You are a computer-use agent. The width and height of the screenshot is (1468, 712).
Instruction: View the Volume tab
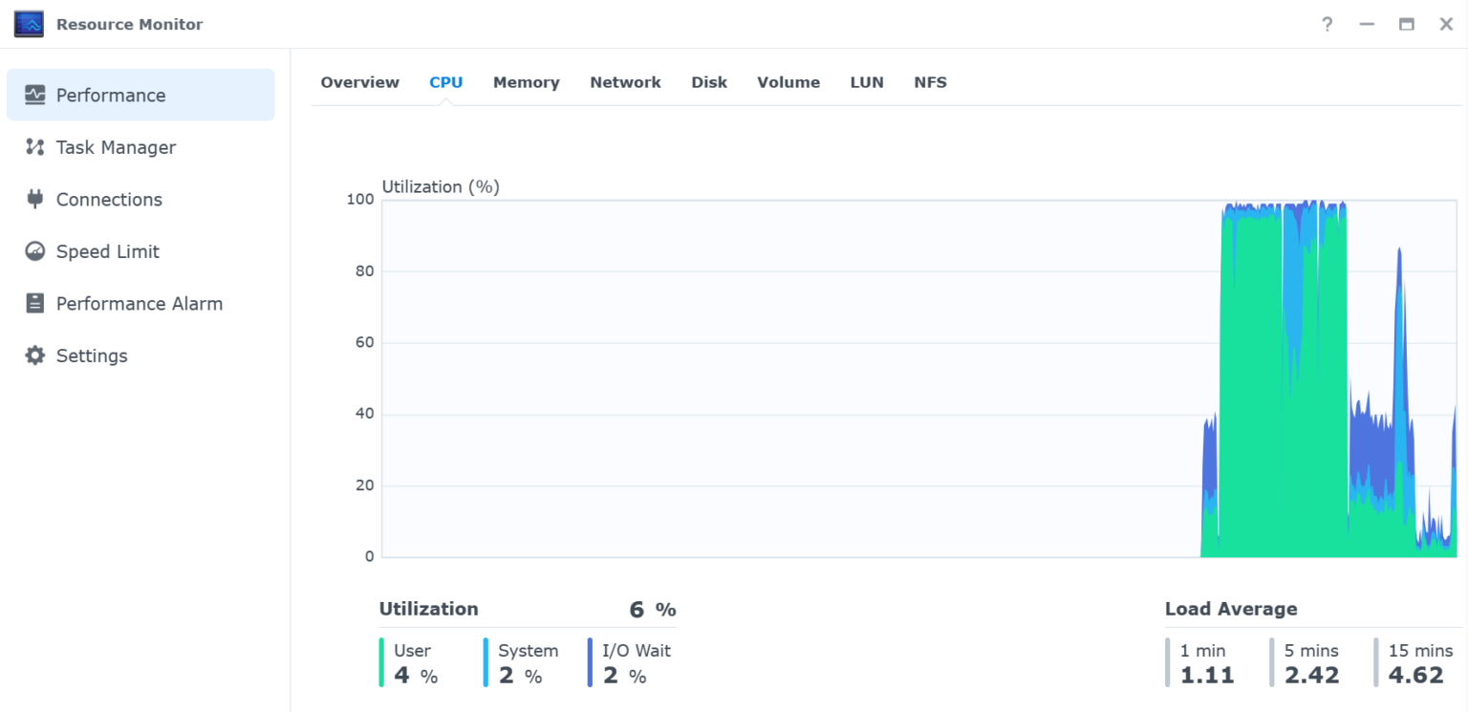[788, 82]
